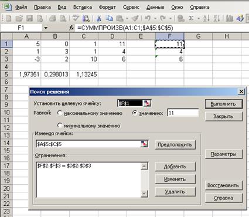
Task: Select the 'значению' radio option
Action: pyautogui.click(x=135, y=113)
